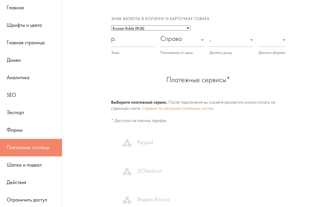Expand the Положение от цены dropdown
This screenshot has height=207, width=322.
point(182,40)
